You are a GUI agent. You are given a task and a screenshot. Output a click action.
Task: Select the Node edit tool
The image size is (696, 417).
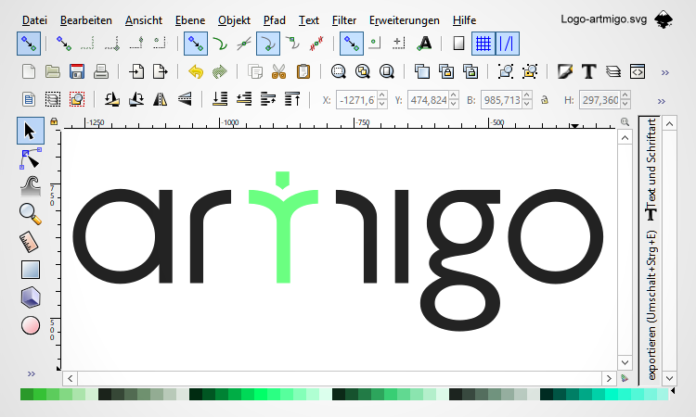click(31, 159)
